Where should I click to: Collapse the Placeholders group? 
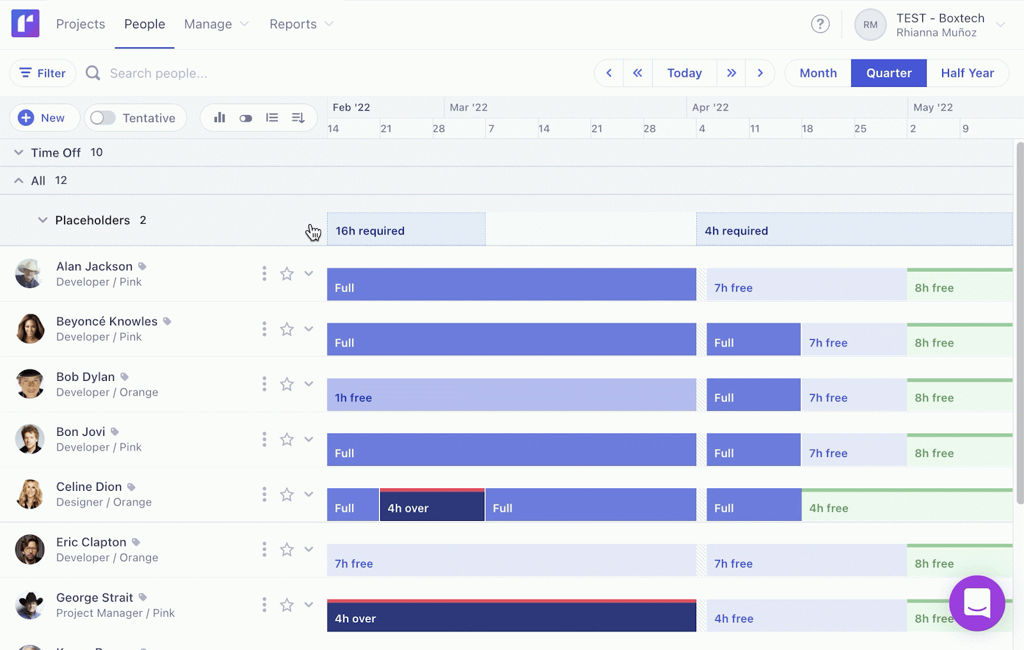click(x=41, y=220)
